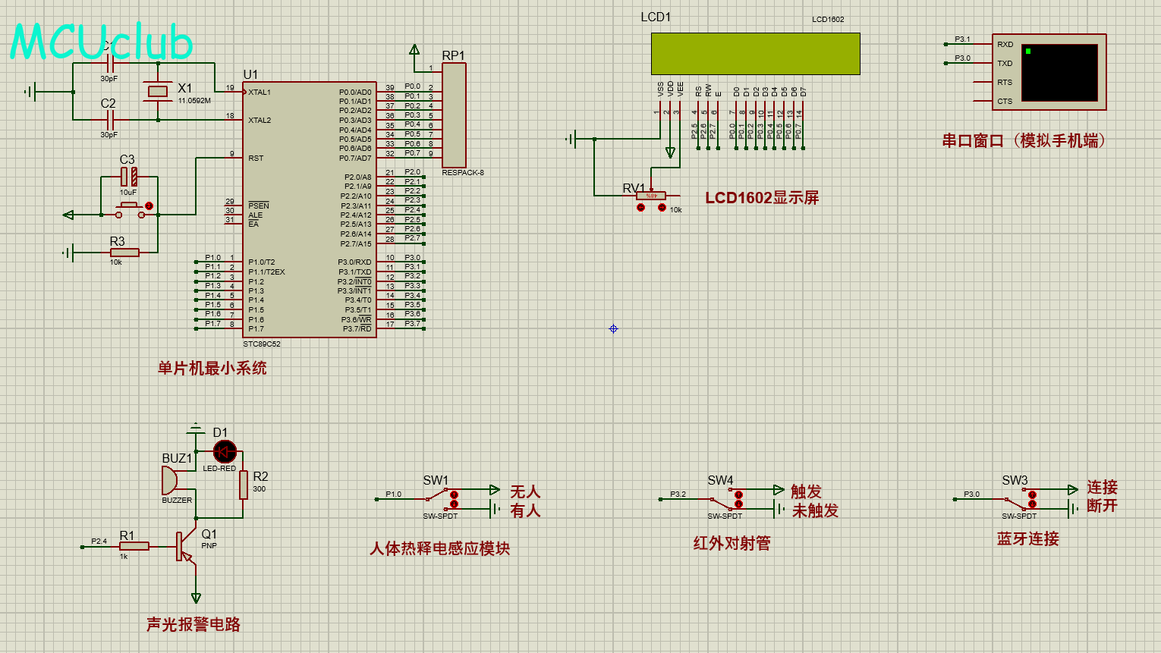The width and height of the screenshot is (1161, 653).
Task: Click the ground arrow below Q1 emitter
Action: [x=197, y=598]
